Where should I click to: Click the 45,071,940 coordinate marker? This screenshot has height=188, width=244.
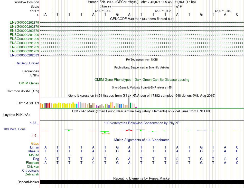tap(223, 11)
